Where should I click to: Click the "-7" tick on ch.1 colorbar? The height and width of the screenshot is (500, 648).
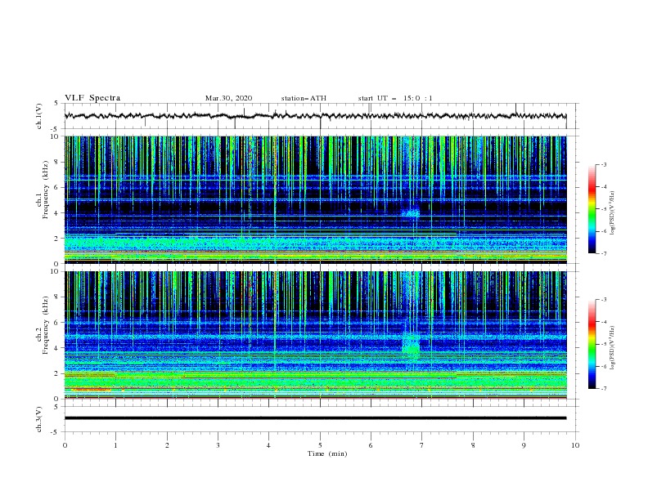pyautogui.click(x=604, y=253)
